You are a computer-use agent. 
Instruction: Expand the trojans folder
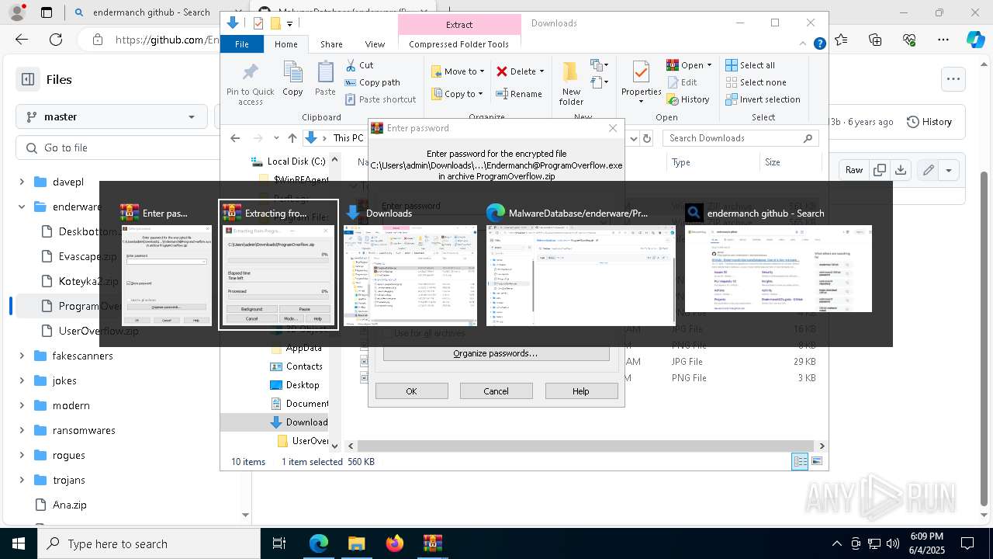22,480
